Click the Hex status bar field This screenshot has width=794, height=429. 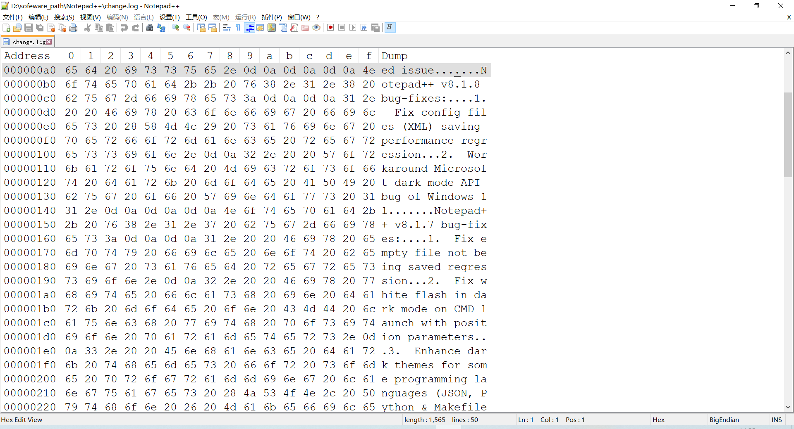tap(659, 420)
